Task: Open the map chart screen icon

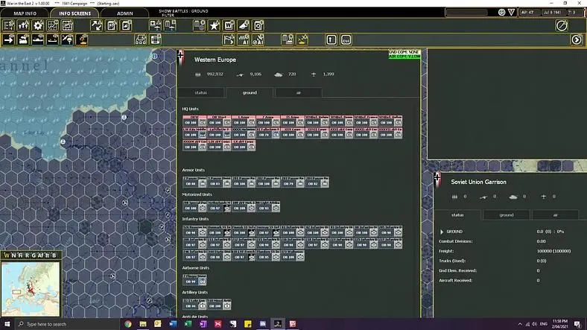Action: (x=67, y=25)
